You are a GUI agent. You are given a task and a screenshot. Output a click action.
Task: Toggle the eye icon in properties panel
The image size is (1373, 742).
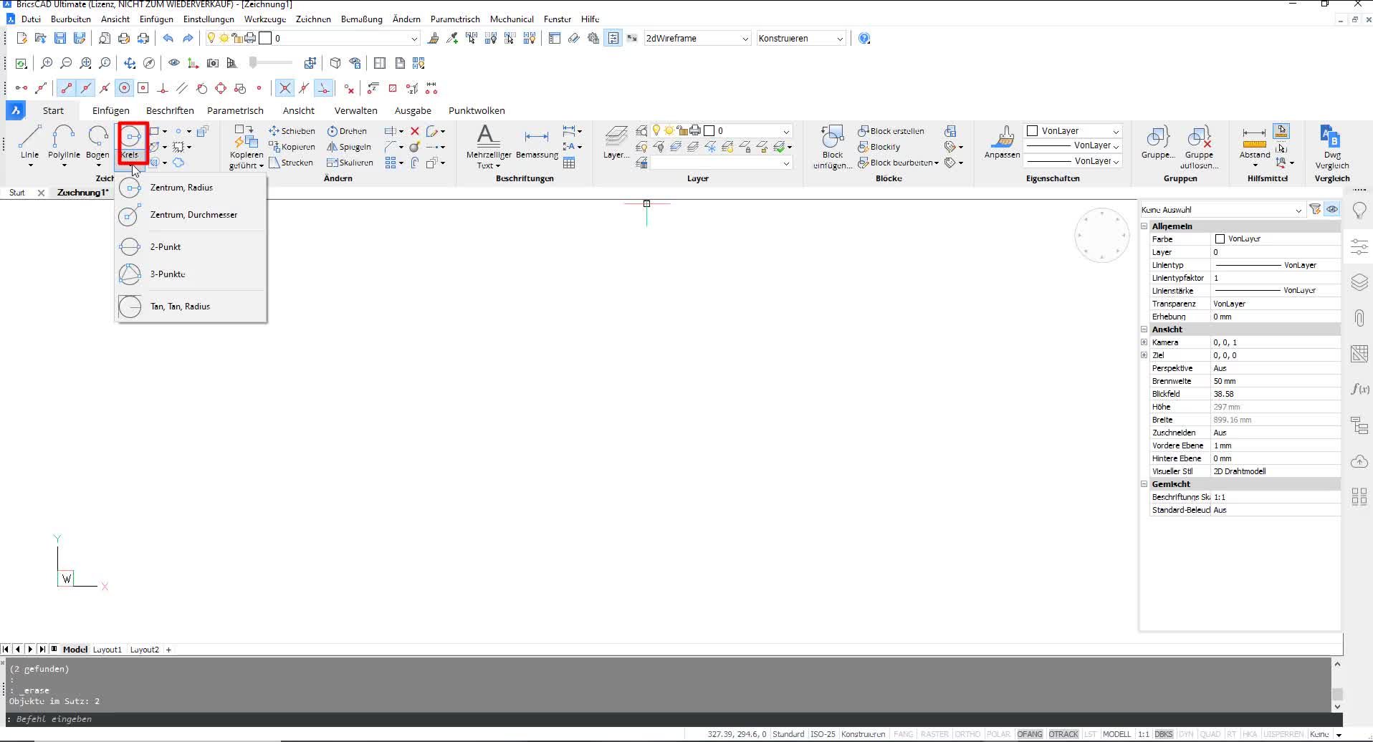(x=1331, y=210)
